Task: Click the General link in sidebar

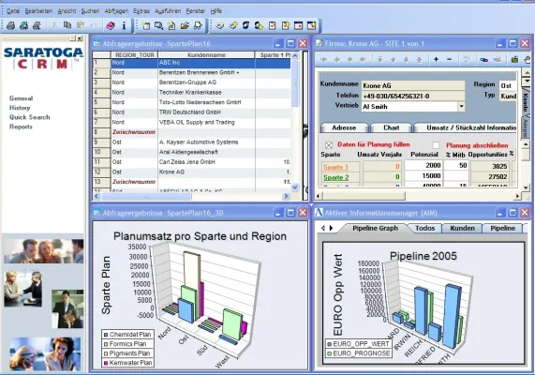Action: tap(22, 98)
